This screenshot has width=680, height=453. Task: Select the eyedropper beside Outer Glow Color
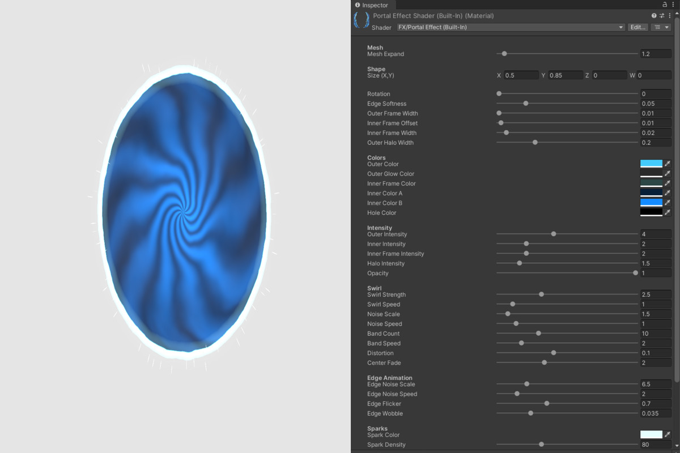[x=667, y=173]
